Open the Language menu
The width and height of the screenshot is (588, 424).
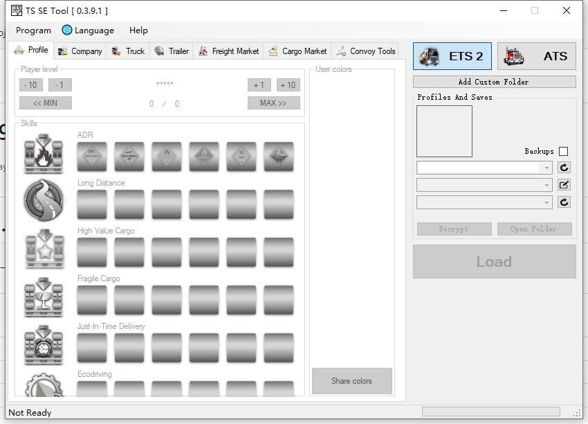click(x=88, y=30)
